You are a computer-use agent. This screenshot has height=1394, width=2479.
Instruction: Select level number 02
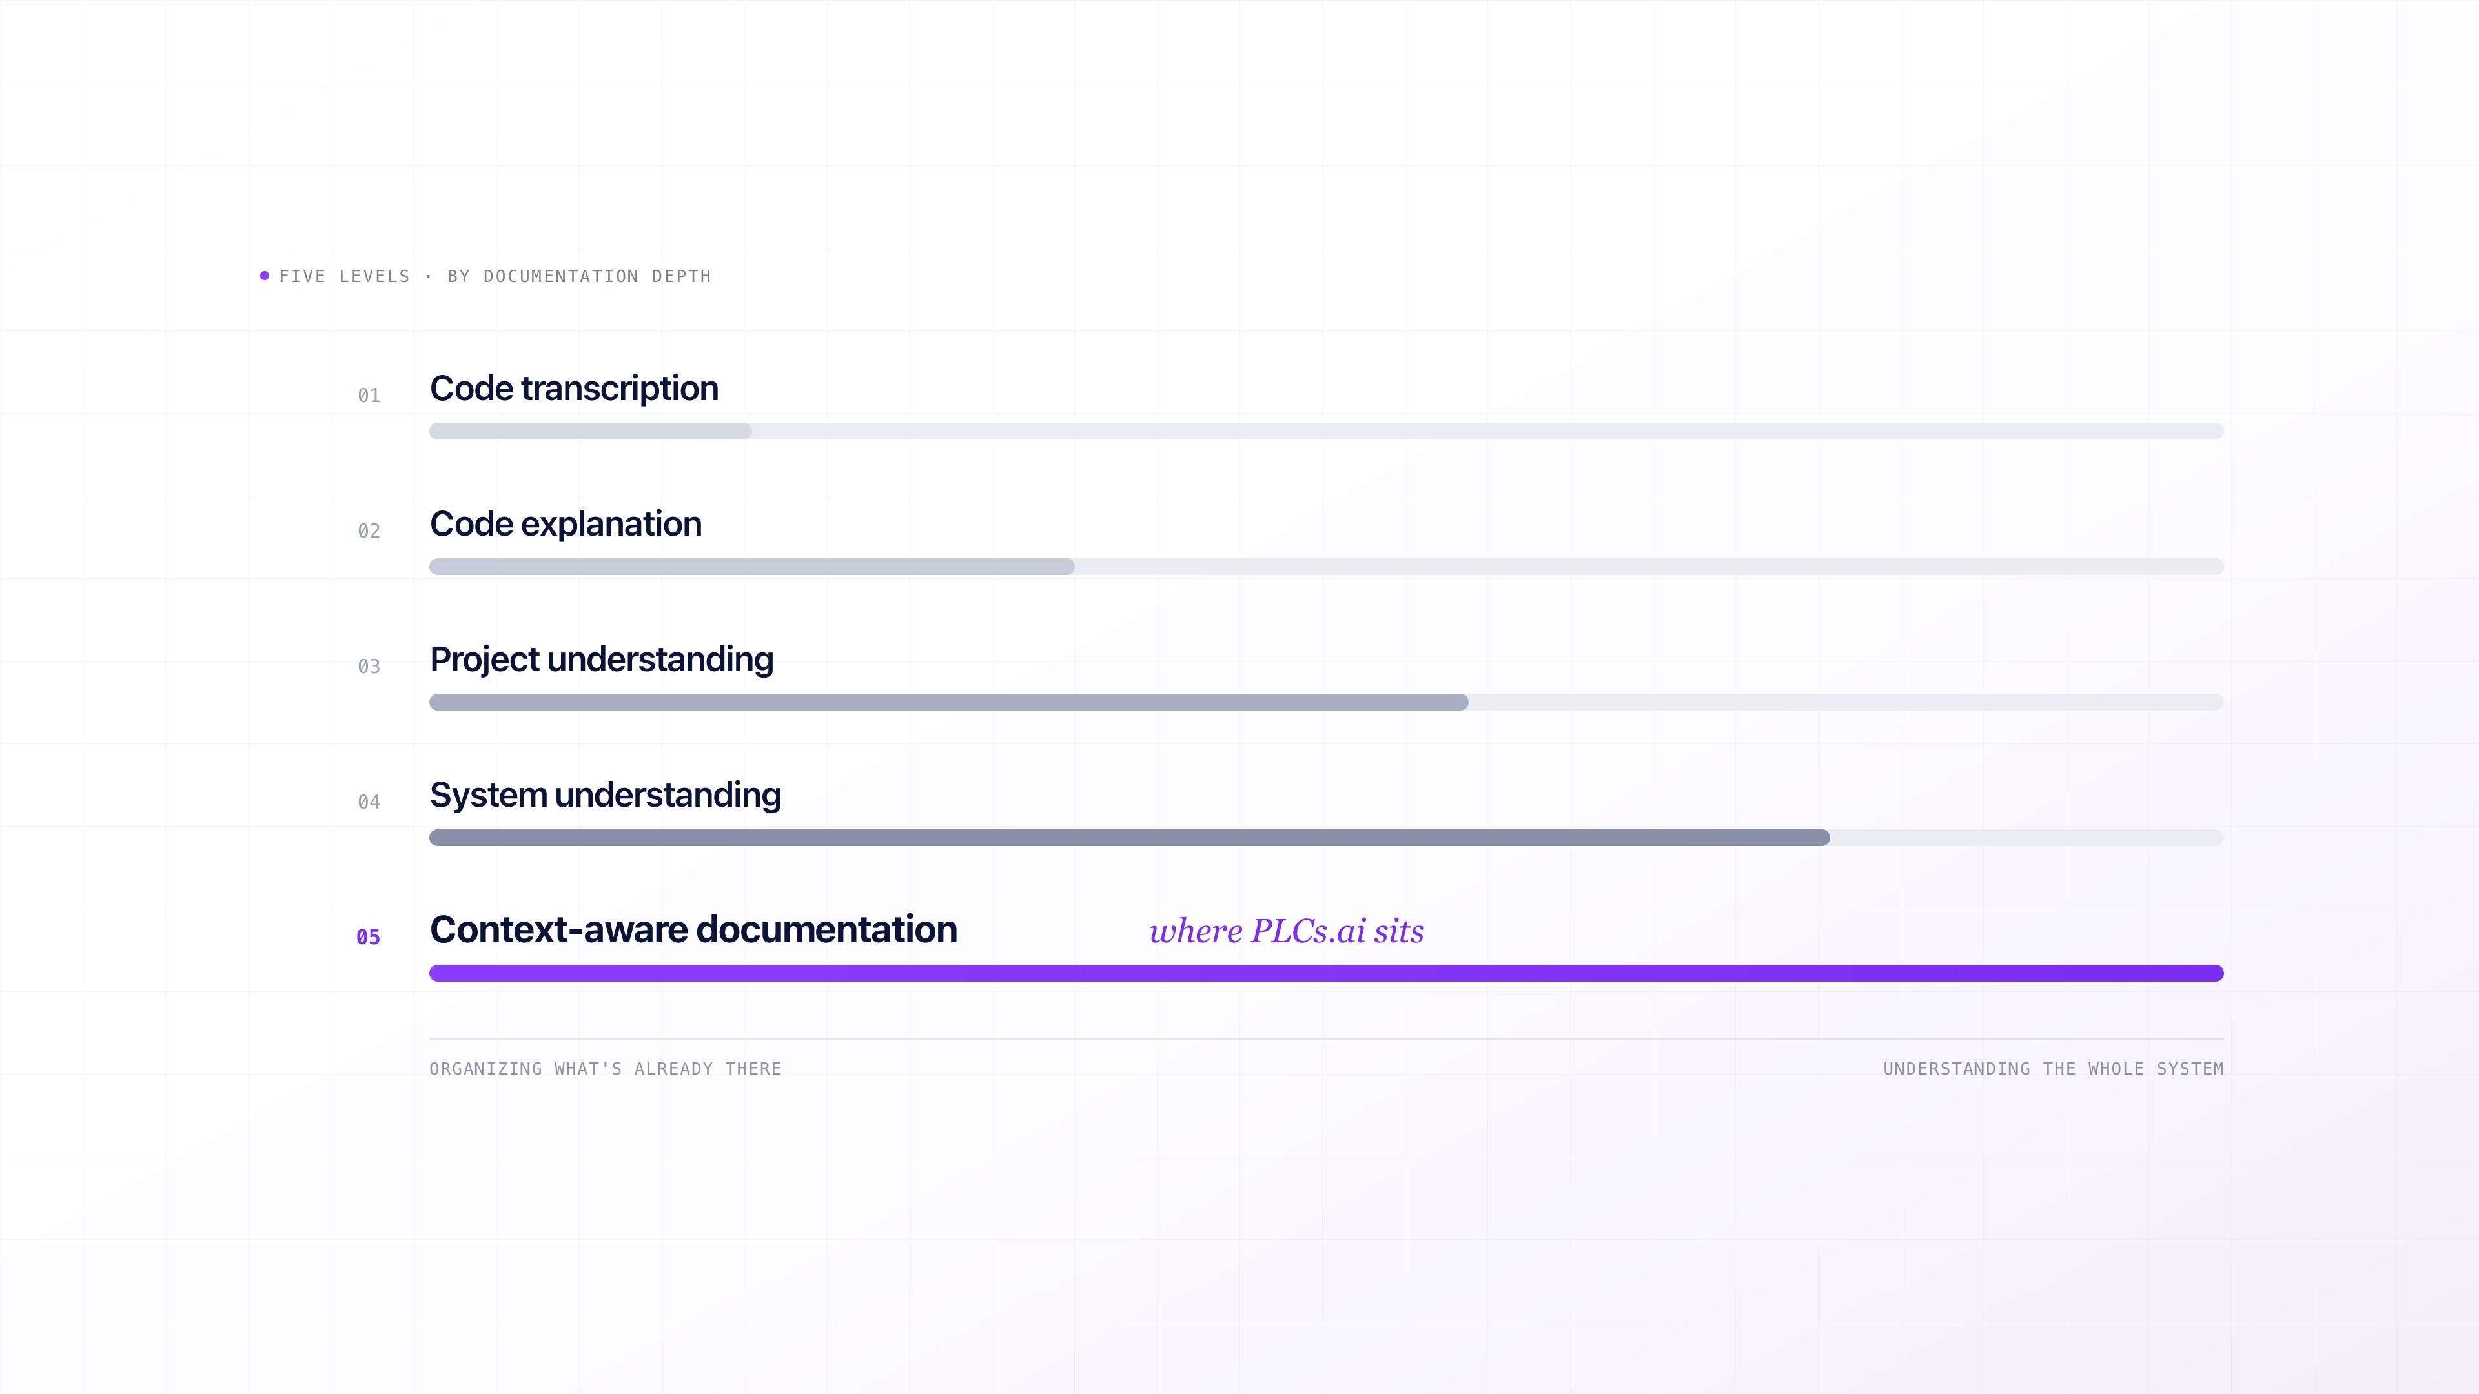tap(369, 531)
